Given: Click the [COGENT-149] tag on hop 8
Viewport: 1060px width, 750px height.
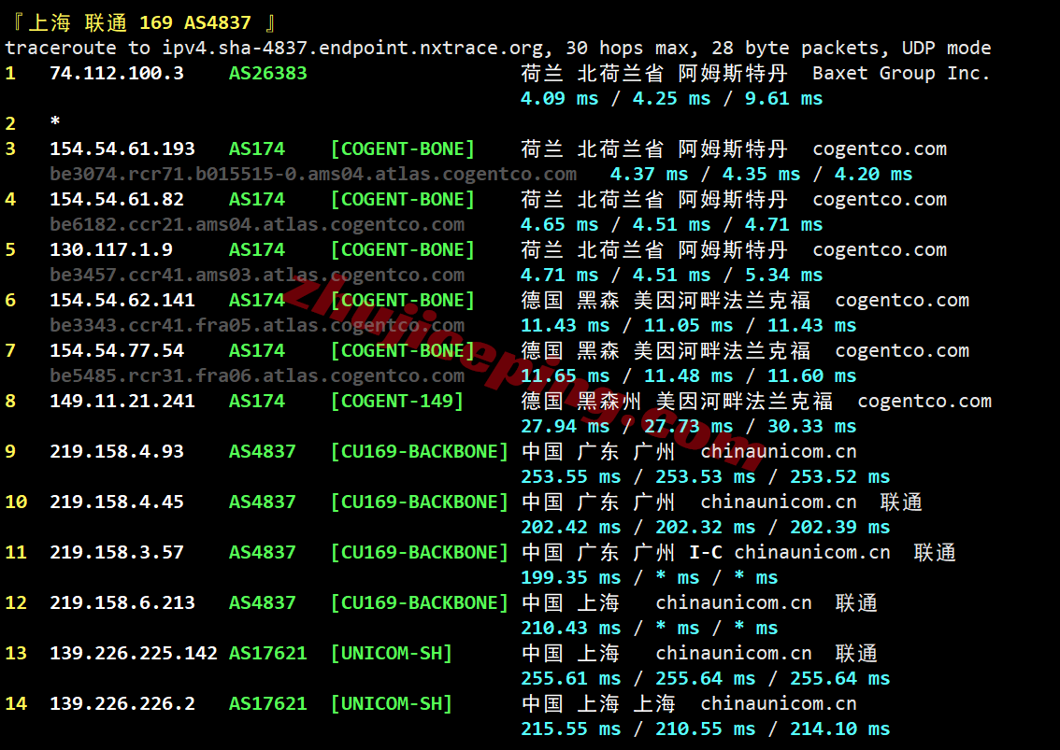Looking at the screenshot, I should coord(397,402).
